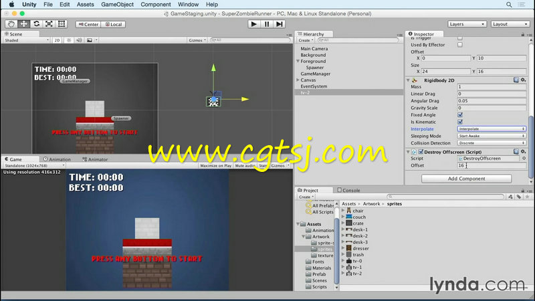Open the GameObject menu

coord(117,5)
